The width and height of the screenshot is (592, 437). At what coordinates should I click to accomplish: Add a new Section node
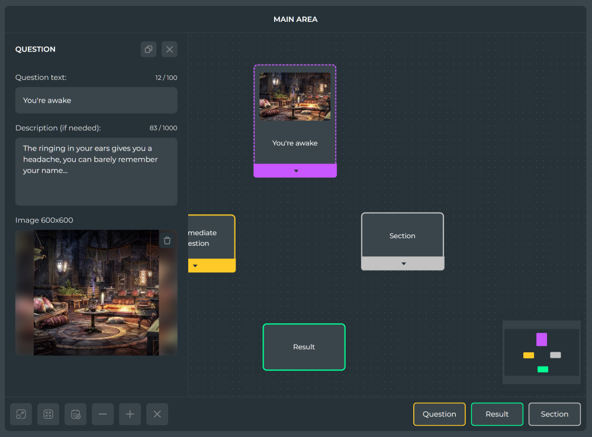click(x=555, y=414)
